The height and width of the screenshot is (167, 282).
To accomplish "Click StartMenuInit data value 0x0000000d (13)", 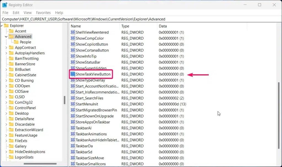I will 172,104.
